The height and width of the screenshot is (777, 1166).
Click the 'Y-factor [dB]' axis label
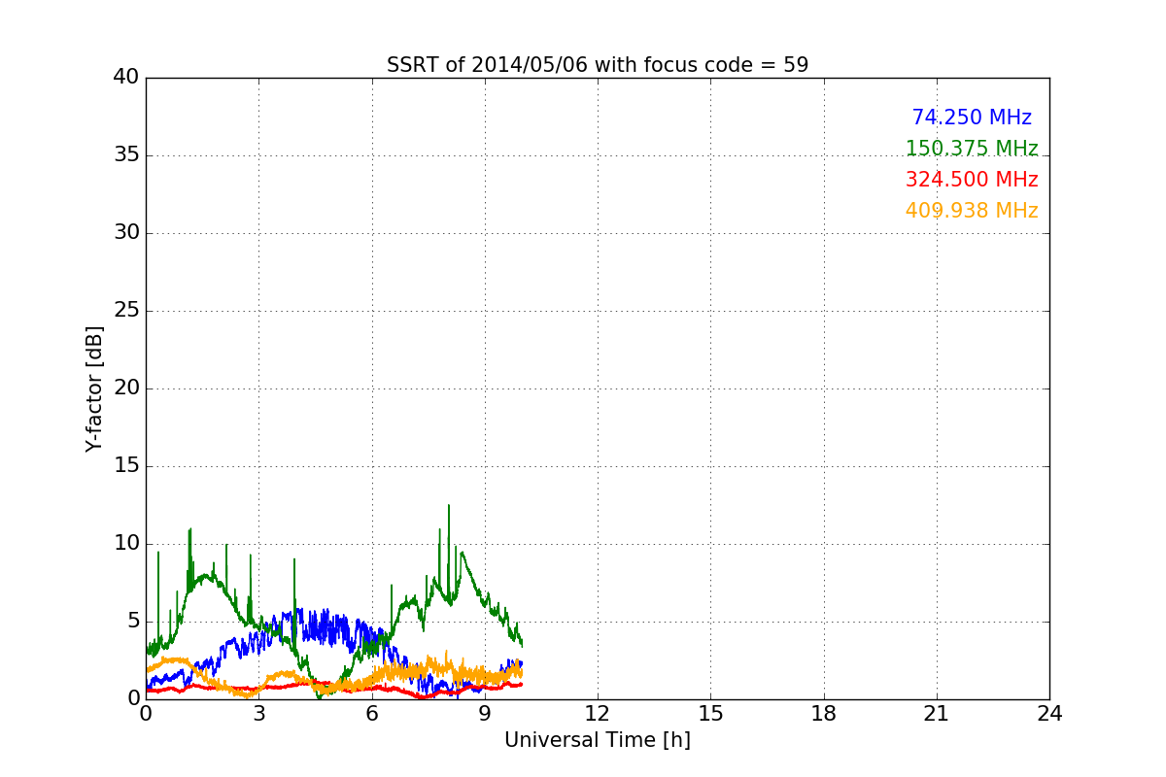pyautogui.click(x=94, y=388)
